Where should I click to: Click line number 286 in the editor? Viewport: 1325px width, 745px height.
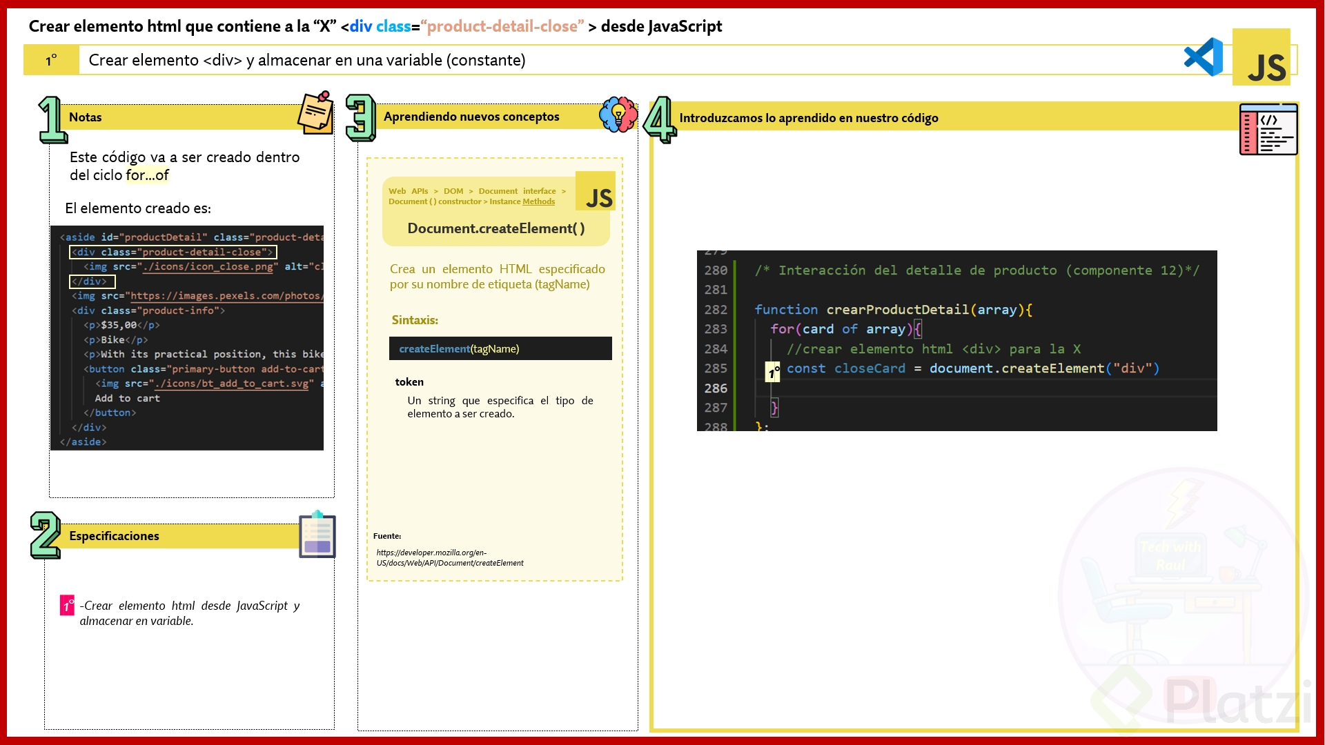coord(716,388)
